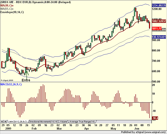
Task: Click the May month label on time axis
Action: point(113,129)
